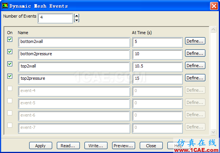Viewport: 220px width, 153px height.
Task: Open Define for bottom2wall event
Action: (195, 41)
